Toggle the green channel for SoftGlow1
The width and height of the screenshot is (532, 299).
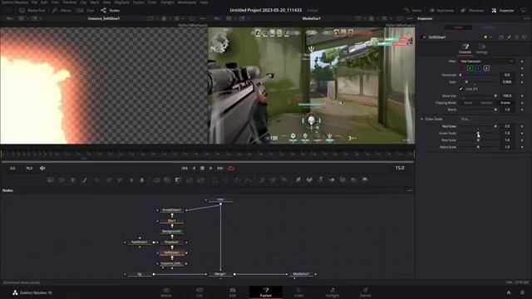coord(470,68)
